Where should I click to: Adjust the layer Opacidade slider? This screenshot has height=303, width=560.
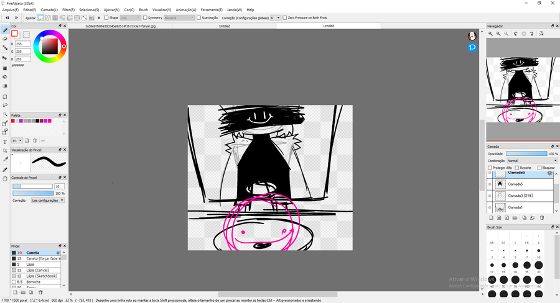(526, 153)
